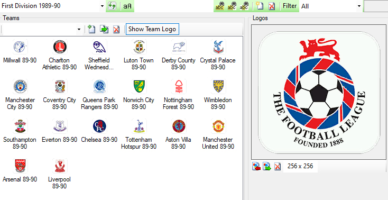Select the Norwich City 89-90 team

point(138,94)
